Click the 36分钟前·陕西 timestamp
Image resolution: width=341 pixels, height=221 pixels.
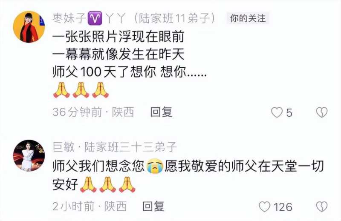93,112
